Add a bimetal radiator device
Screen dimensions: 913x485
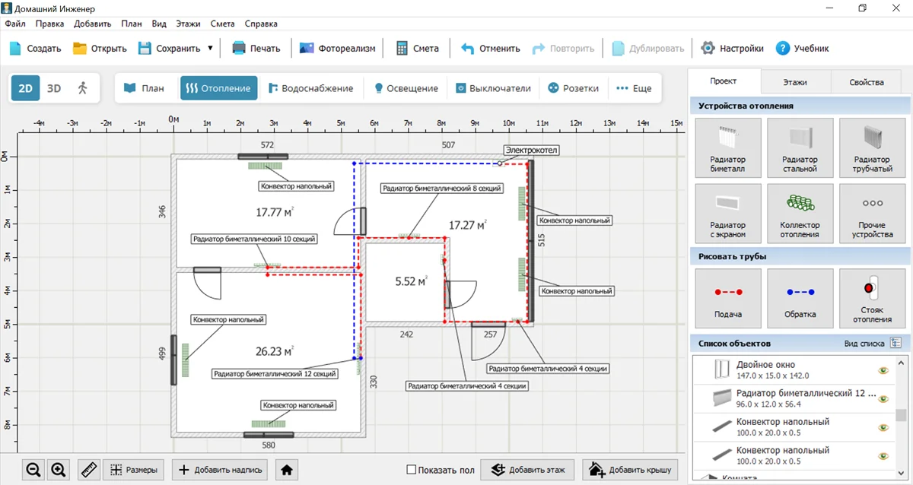tap(727, 149)
